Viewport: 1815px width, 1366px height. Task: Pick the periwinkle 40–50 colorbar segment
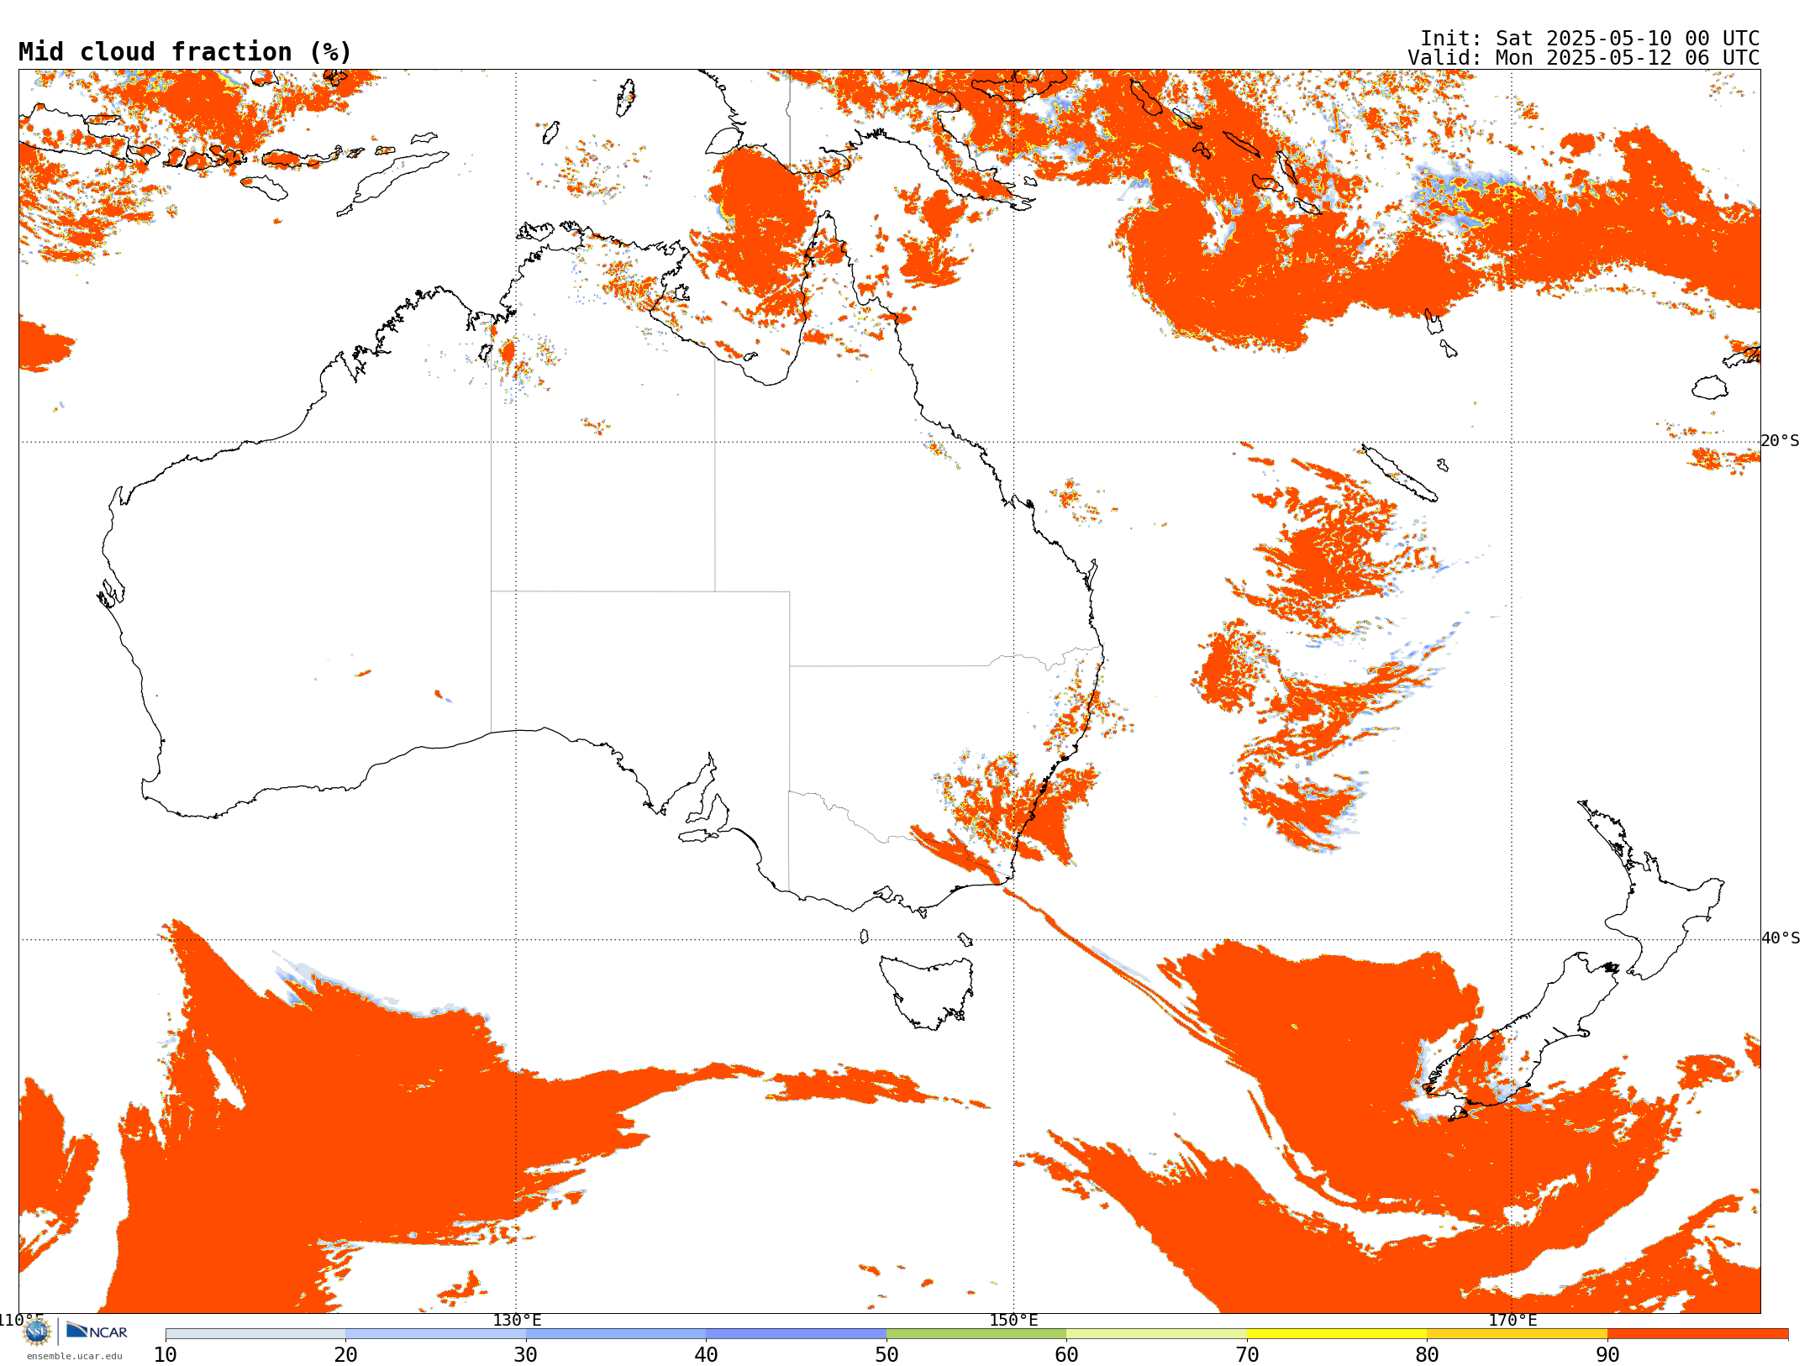796,1334
